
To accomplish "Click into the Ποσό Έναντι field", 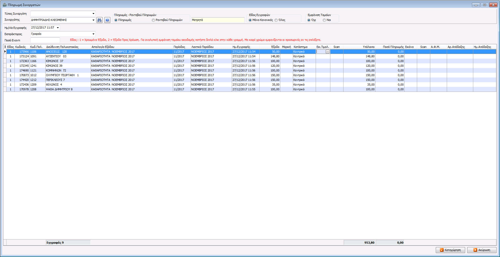I will pyautogui.click(x=45, y=40).
